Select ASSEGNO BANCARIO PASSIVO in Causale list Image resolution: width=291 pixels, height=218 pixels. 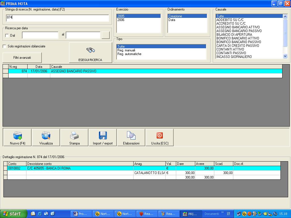coord(249,31)
